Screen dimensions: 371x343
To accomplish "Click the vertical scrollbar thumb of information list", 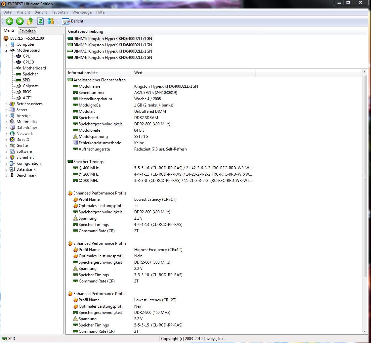I will tap(364, 176).
